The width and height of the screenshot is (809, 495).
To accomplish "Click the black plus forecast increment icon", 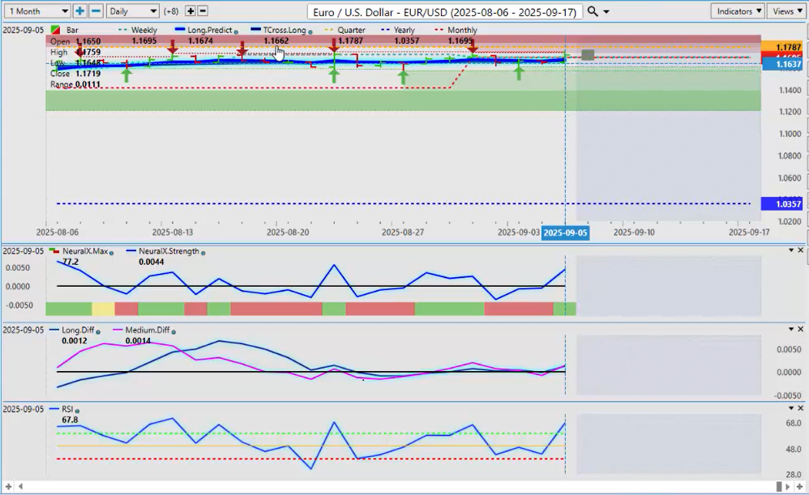I will tap(190, 11).
